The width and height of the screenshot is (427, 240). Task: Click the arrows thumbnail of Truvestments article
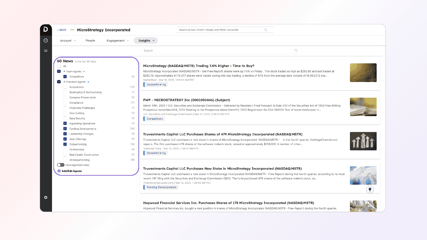click(363, 141)
